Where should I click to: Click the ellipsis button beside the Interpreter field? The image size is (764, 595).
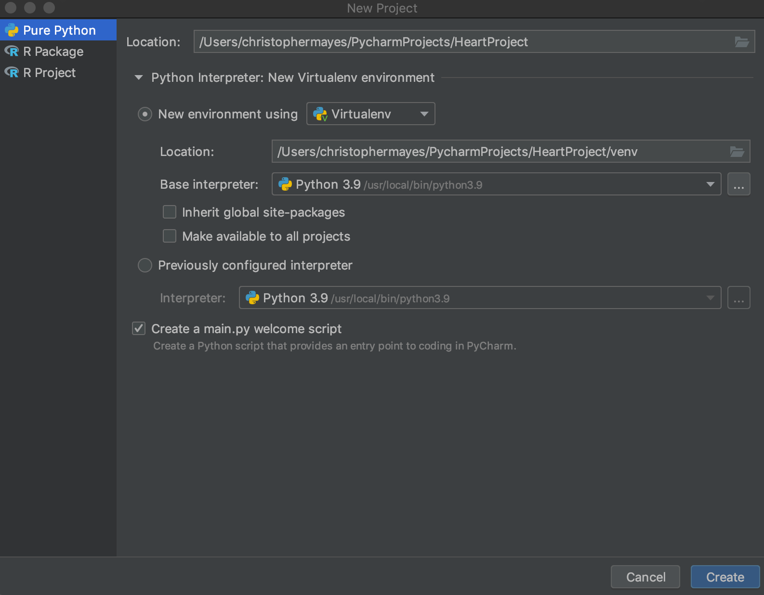[738, 298]
